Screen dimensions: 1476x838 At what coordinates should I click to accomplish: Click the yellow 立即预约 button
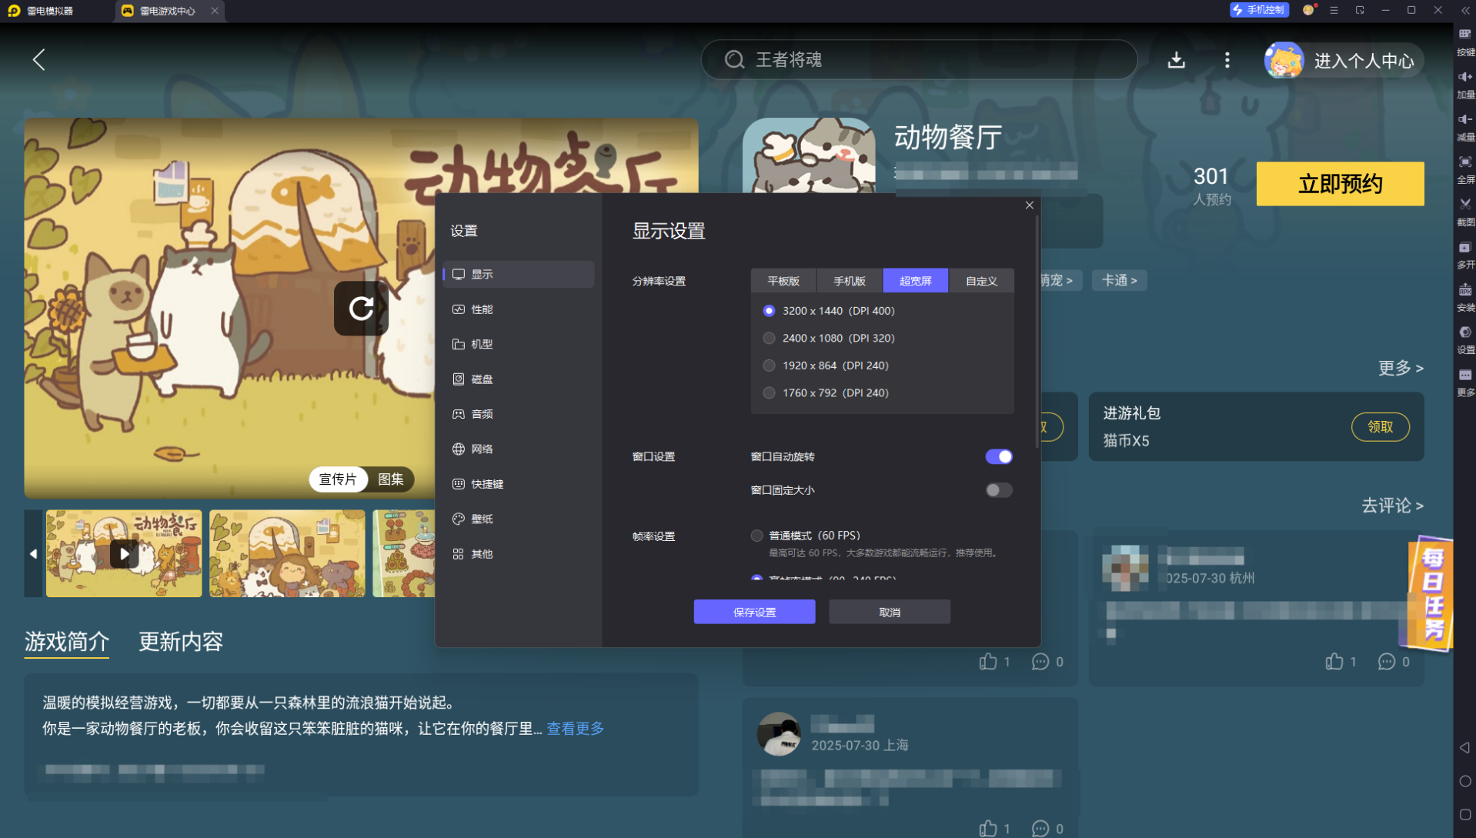click(1340, 184)
